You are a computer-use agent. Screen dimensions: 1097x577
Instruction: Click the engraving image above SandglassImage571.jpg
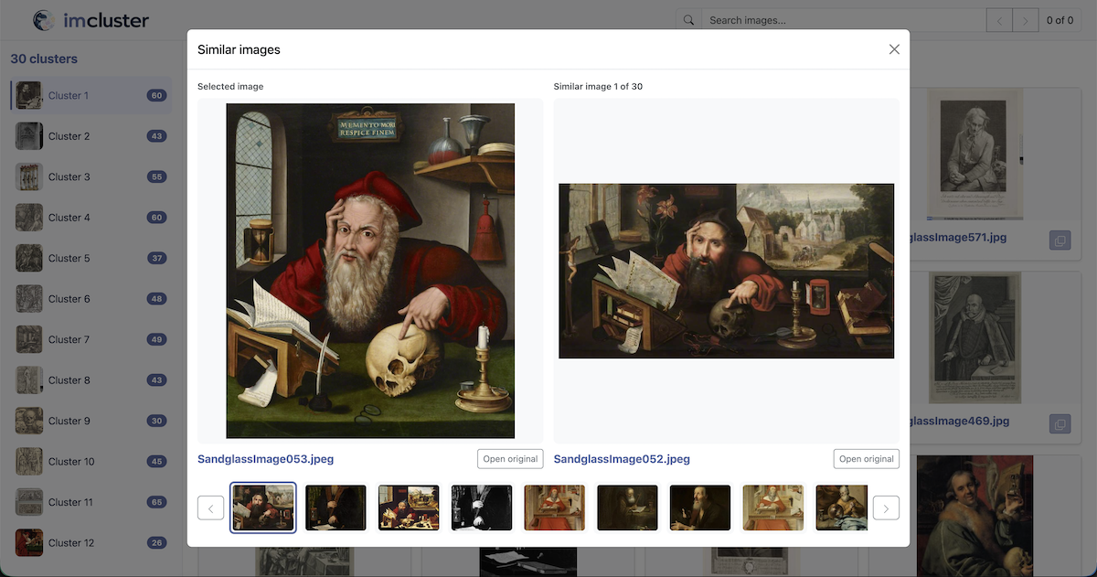tap(975, 154)
